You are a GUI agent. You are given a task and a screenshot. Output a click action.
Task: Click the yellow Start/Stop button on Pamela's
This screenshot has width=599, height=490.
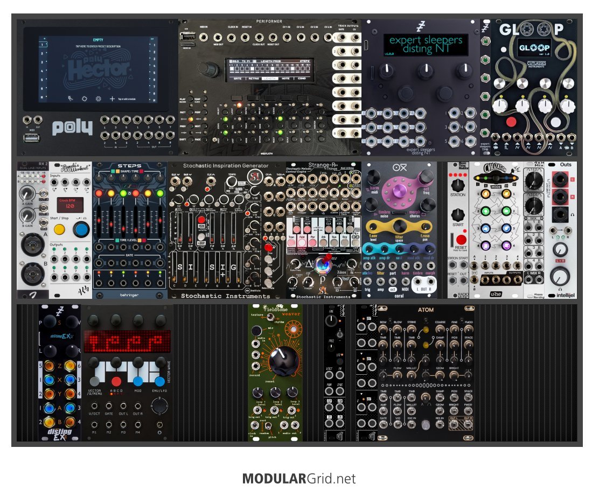(59, 229)
